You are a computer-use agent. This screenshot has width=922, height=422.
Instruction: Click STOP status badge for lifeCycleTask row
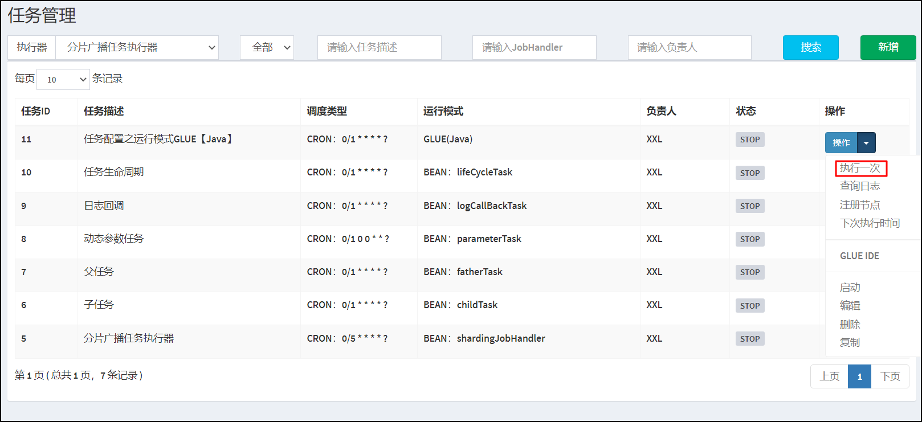[750, 173]
